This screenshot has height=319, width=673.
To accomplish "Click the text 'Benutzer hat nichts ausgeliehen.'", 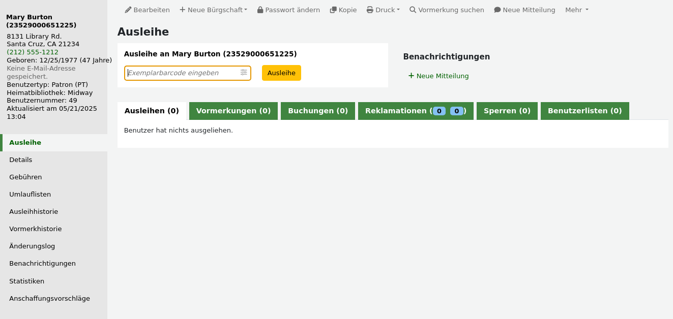I will pyautogui.click(x=179, y=131).
